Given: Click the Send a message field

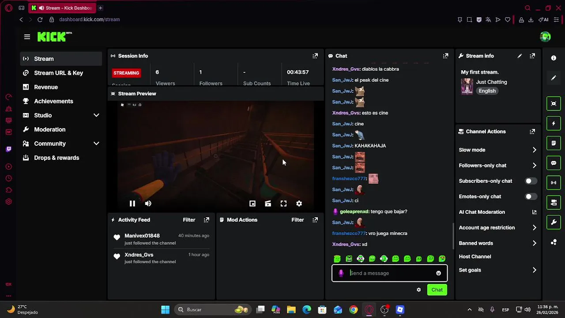Looking at the screenshot, I should click(x=389, y=273).
